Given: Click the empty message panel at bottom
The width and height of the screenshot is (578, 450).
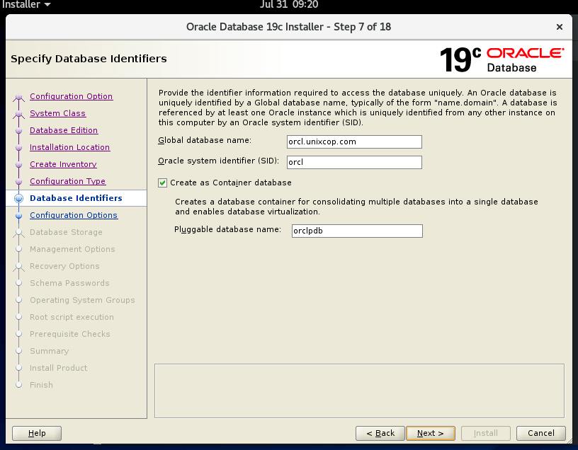Looking at the screenshot, I should [x=359, y=391].
